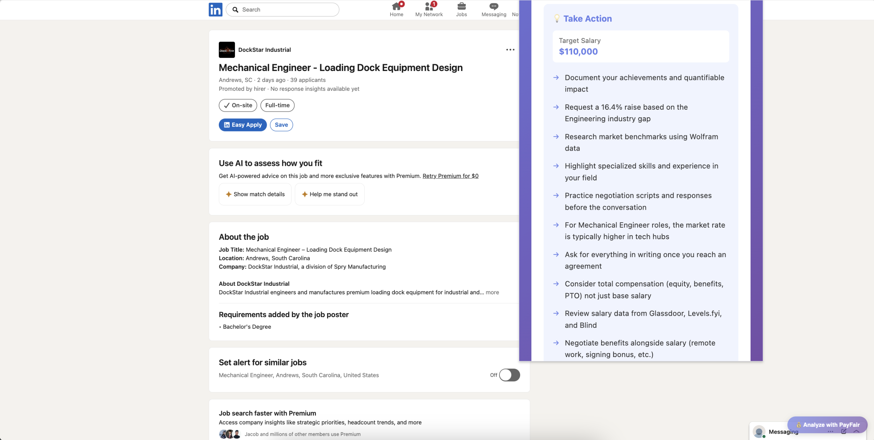Toggle the similar jobs alert switch

click(509, 375)
